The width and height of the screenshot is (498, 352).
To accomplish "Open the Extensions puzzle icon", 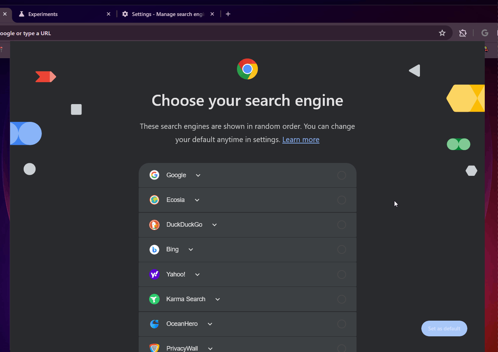I will [x=463, y=33].
